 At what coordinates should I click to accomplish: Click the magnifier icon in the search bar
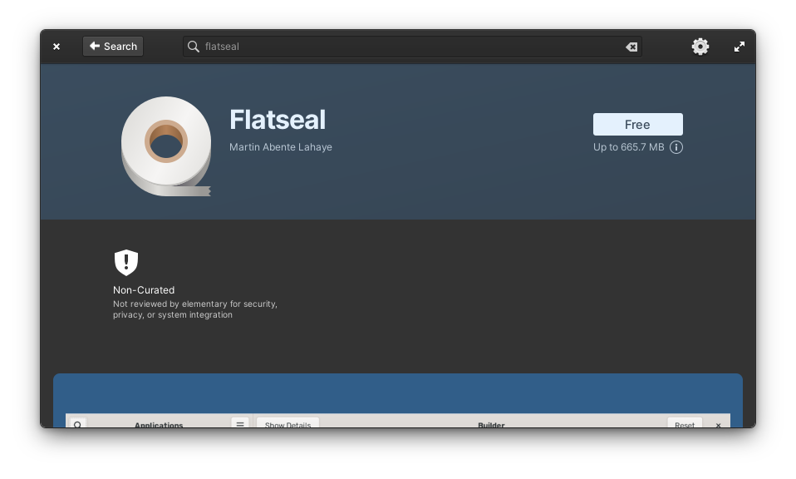[193, 47]
